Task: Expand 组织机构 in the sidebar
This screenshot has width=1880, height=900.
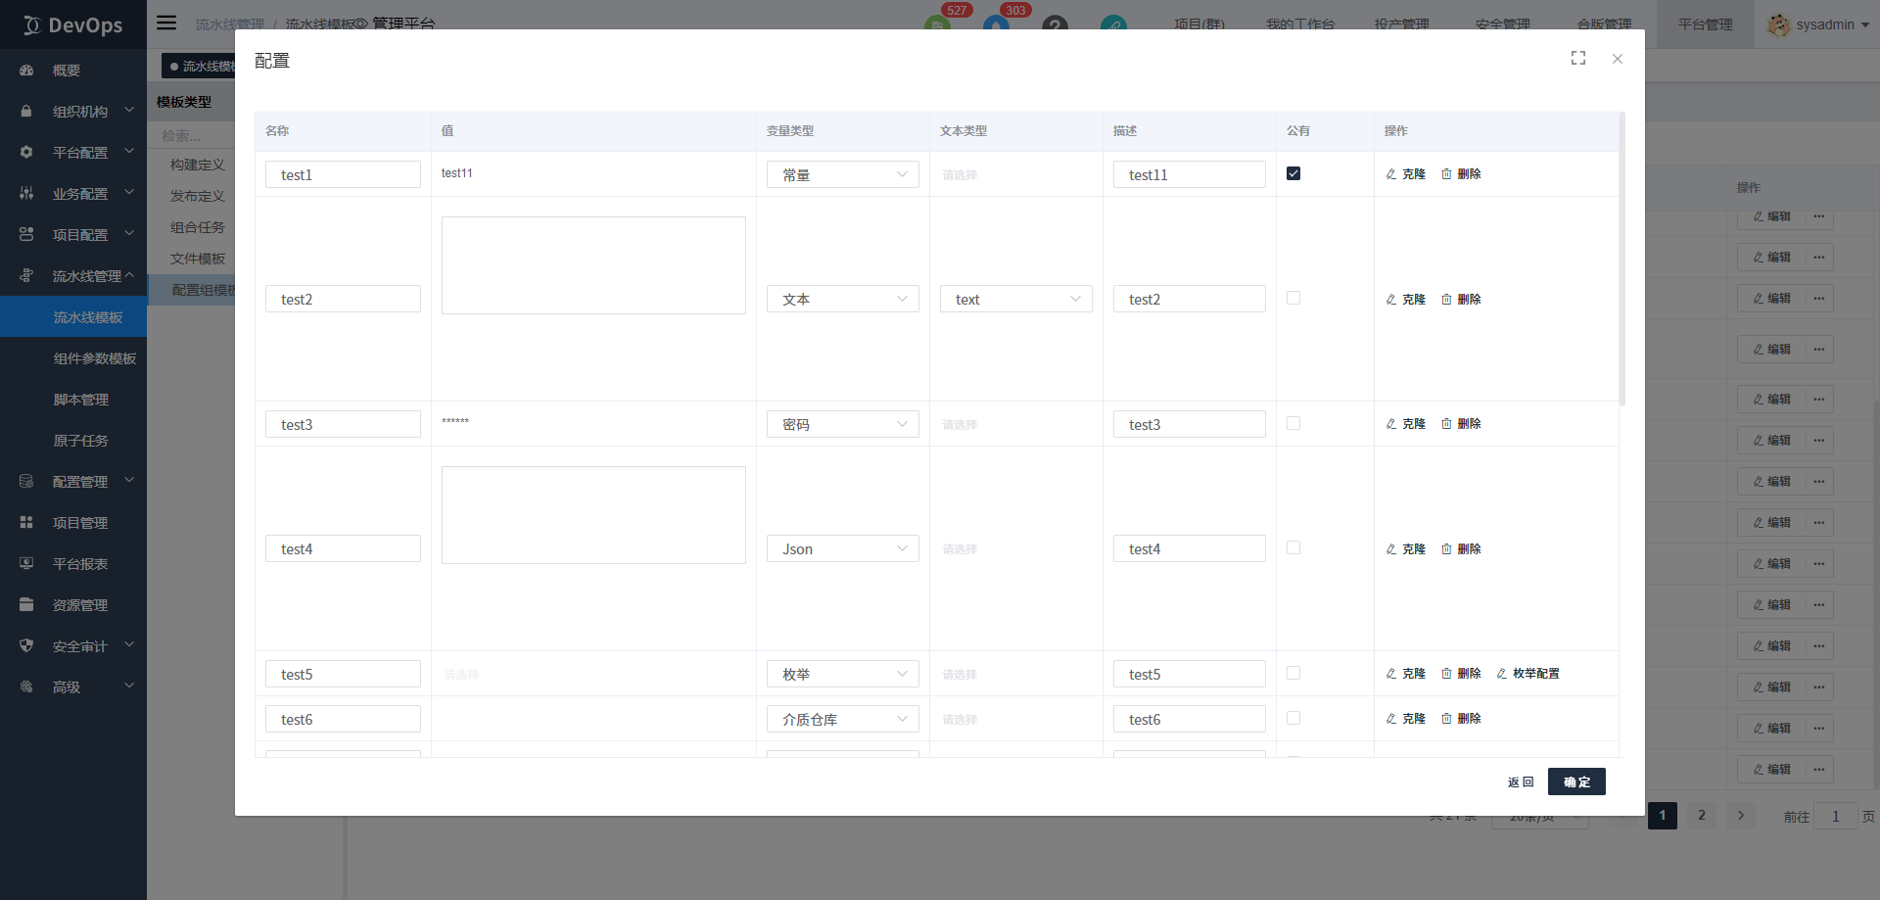Action: coord(73,112)
